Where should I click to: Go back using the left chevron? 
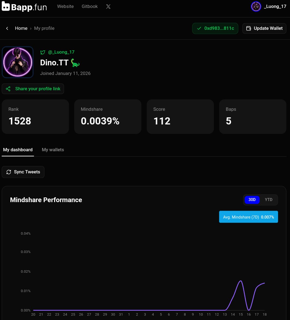tap(7, 28)
